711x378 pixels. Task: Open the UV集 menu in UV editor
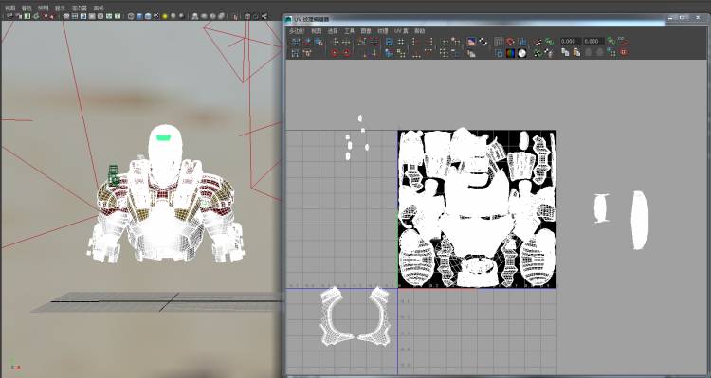tap(401, 31)
